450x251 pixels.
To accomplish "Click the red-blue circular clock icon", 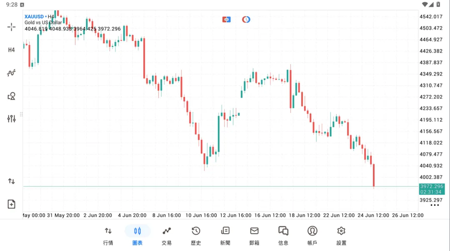I will click(246, 19).
